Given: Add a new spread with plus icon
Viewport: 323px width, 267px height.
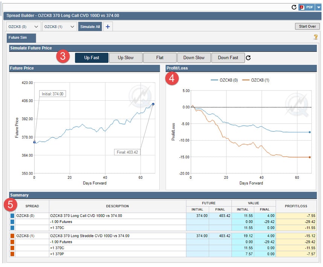Looking at the screenshot, I should (107, 26).
